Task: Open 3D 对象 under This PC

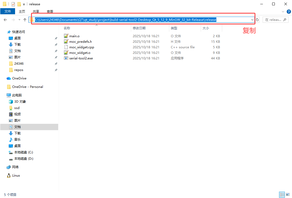Action: 20,102
